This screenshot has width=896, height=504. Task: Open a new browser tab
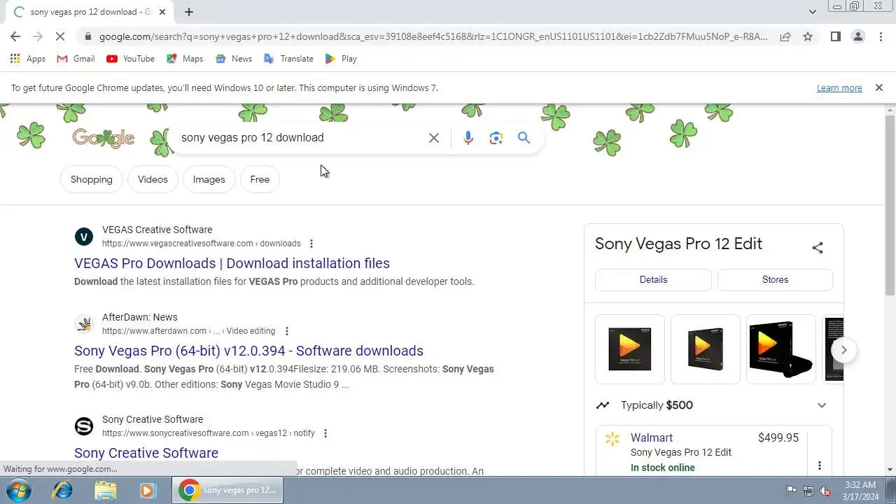pos(189,12)
